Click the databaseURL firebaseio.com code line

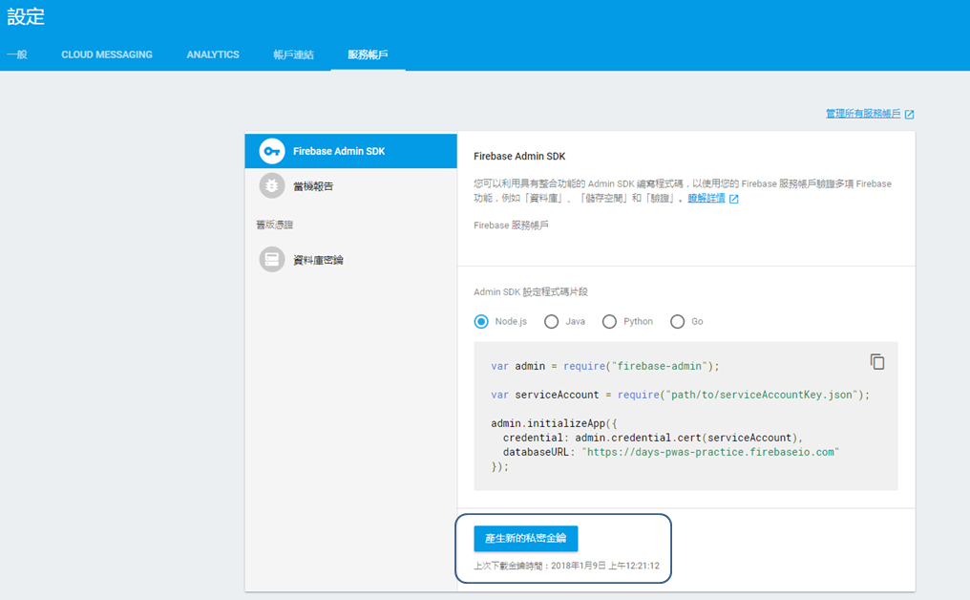pos(671,452)
